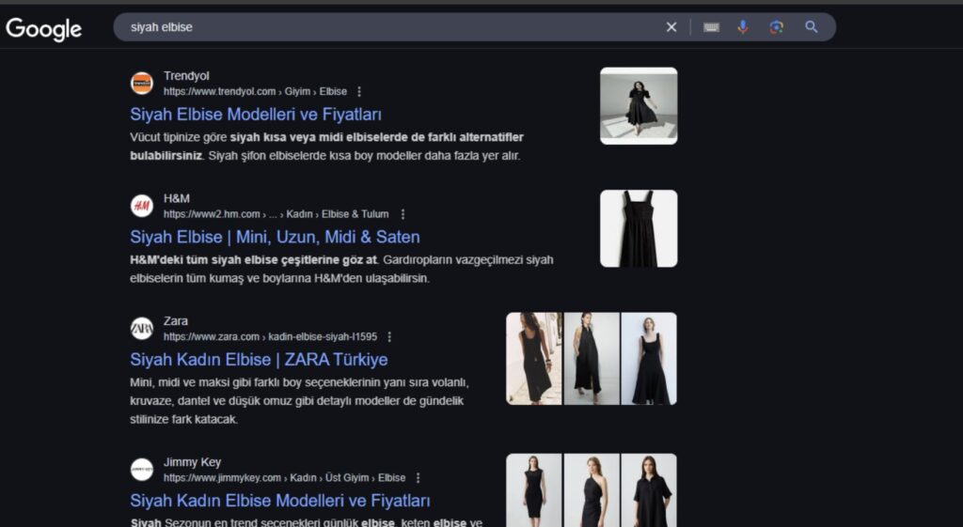Click the jimmykey.com URL breadcrumb
Viewport: 963px width, 527px height.
point(284,478)
